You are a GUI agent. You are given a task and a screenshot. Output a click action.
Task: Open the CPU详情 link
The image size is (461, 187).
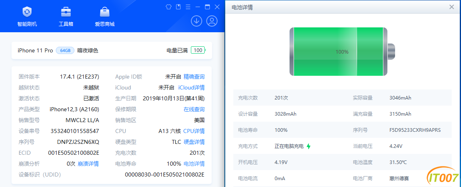[194, 131]
